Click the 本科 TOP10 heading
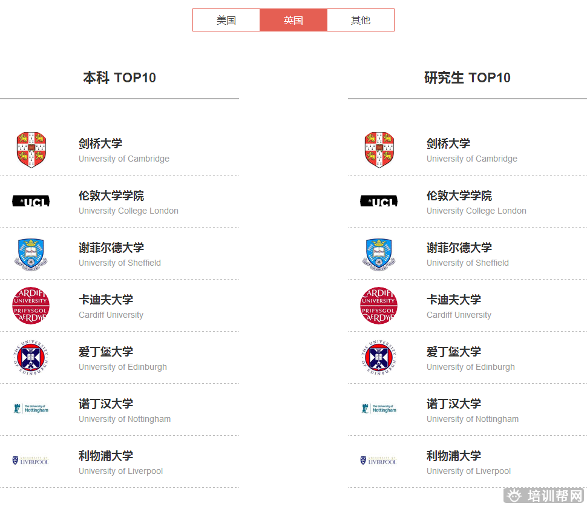 [119, 77]
